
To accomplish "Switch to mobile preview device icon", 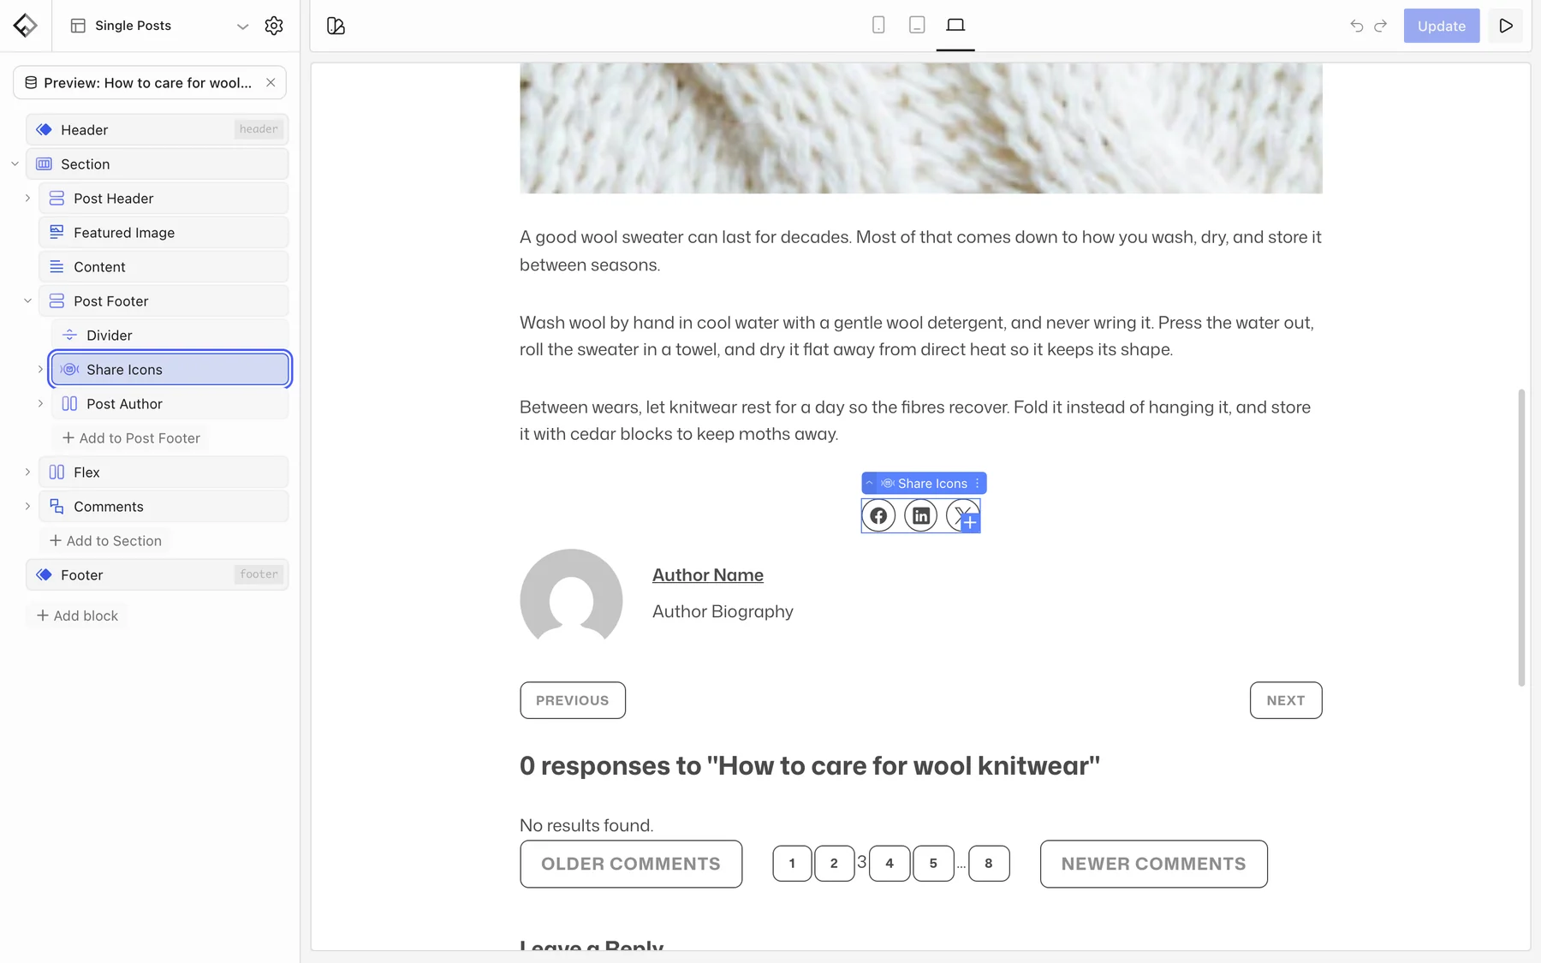I will click(878, 25).
